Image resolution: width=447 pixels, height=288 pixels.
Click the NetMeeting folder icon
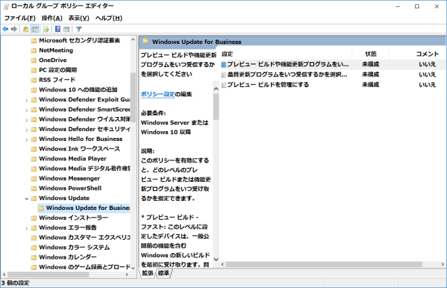point(33,50)
